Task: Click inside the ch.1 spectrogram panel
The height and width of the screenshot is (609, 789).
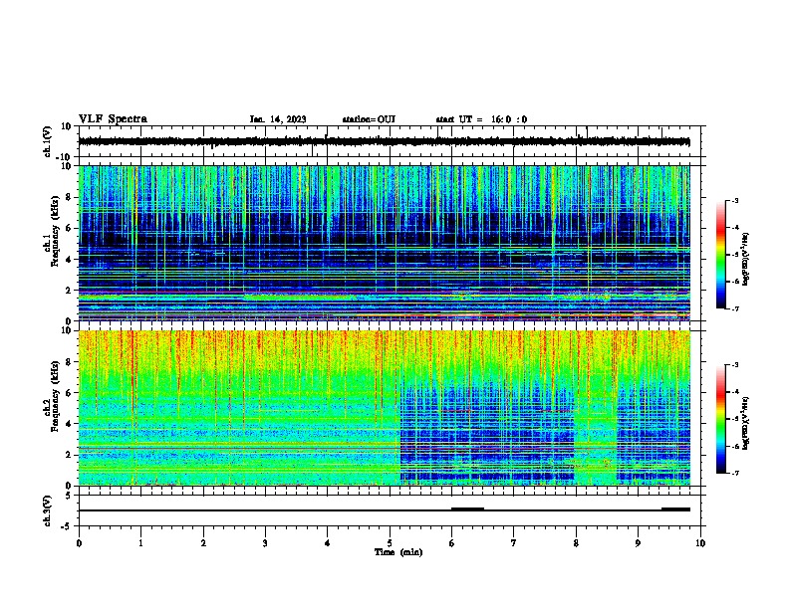Action: click(384, 243)
